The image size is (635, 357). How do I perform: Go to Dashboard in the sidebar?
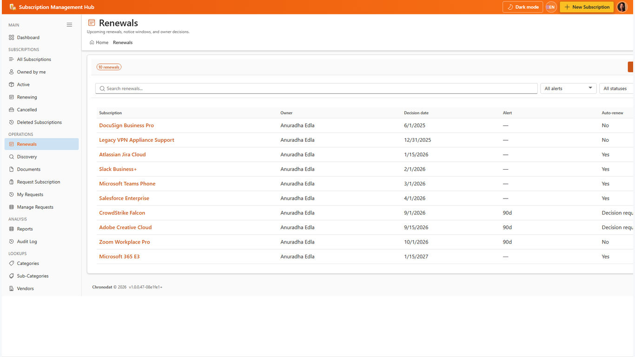pos(41,37)
